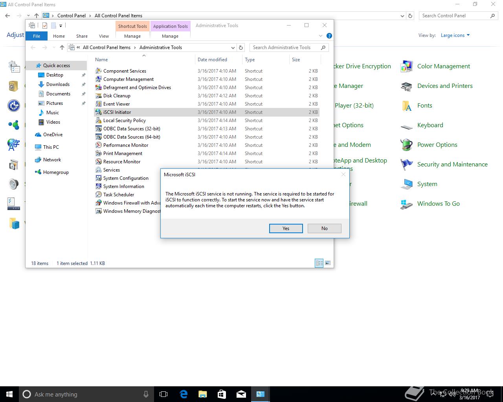Viewport: 503px width, 402px height.
Task: Select Windows Memory Diagnostic icon
Action: pos(99,211)
